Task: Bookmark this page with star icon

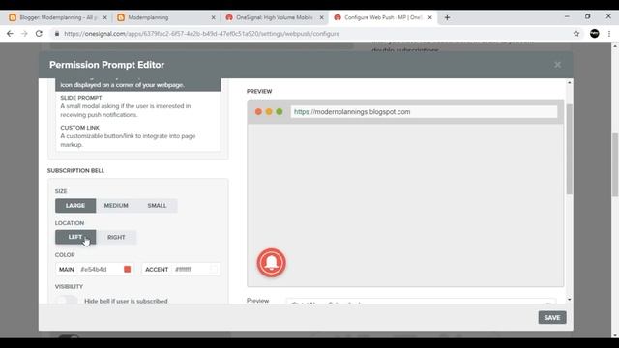Action: point(576,34)
